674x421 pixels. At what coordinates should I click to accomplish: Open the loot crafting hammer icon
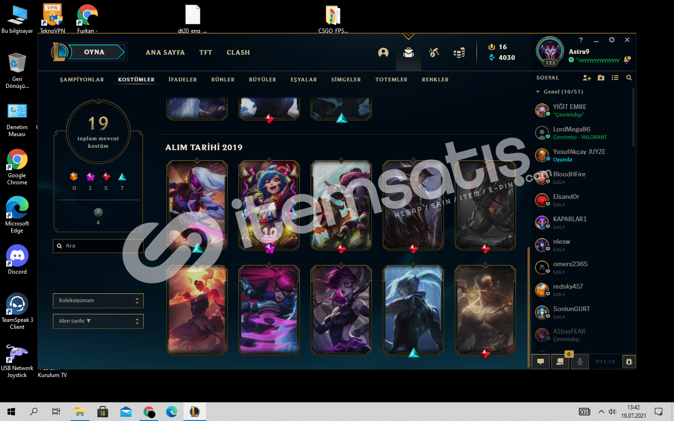(x=434, y=52)
